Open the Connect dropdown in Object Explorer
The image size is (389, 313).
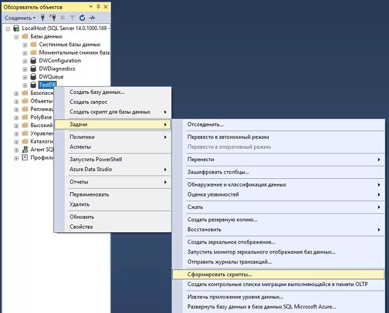(x=20, y=18)
